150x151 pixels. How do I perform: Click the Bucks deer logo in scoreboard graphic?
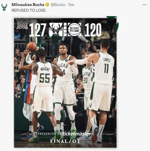click(56, 29)
